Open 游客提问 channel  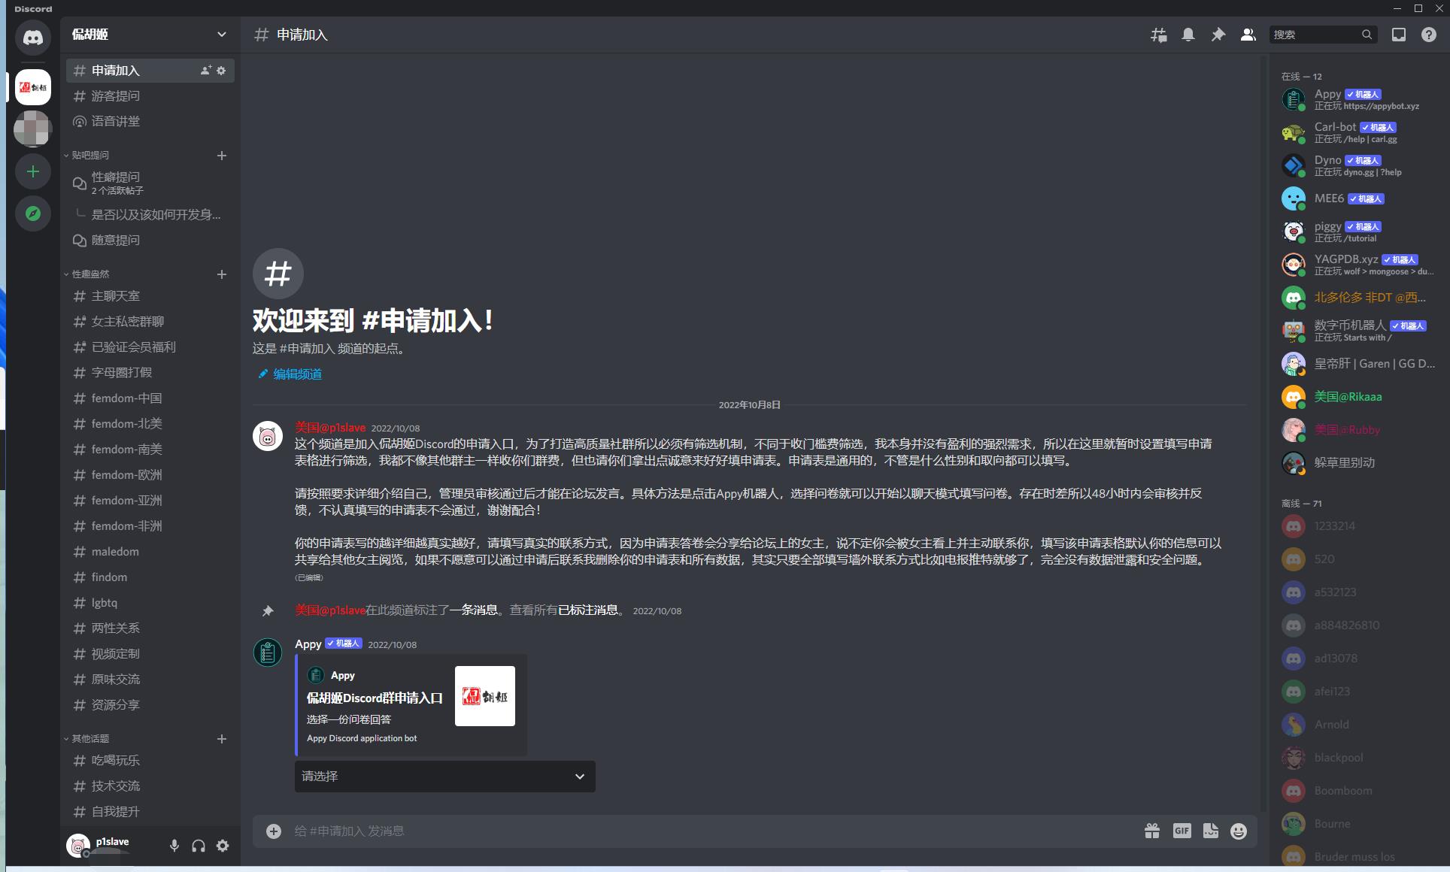(150, 96)
